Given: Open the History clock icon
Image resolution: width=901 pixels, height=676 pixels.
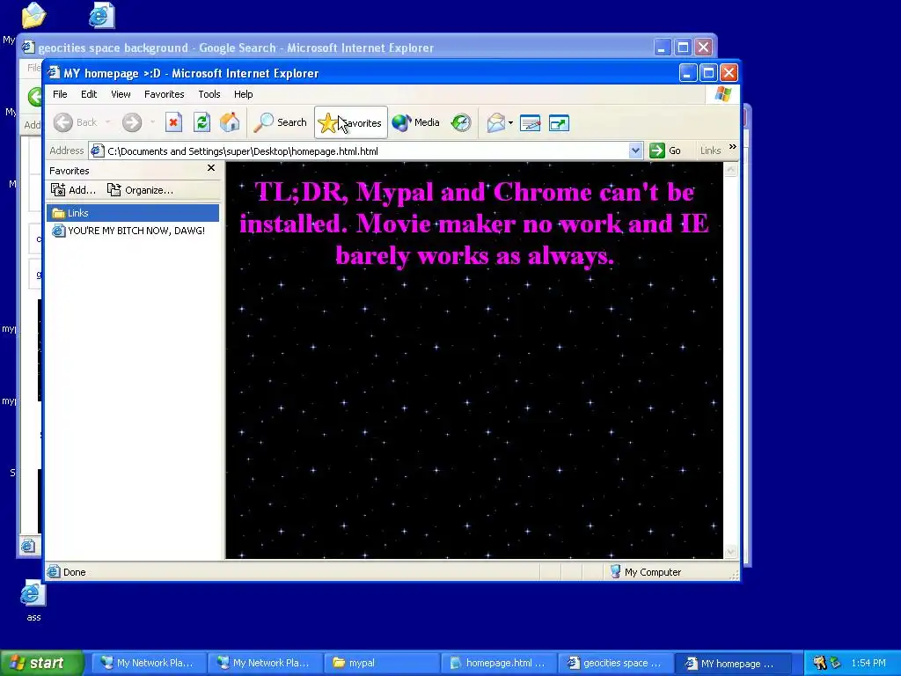Looking at the screenshot, I should pyautogui.click(x=461, y=122).
